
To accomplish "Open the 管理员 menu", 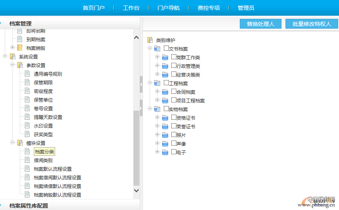I will click(x=246, y=8).
